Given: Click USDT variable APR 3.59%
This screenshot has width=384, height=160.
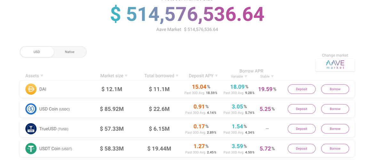Looking at the screenshot, I should coord(239,146).
